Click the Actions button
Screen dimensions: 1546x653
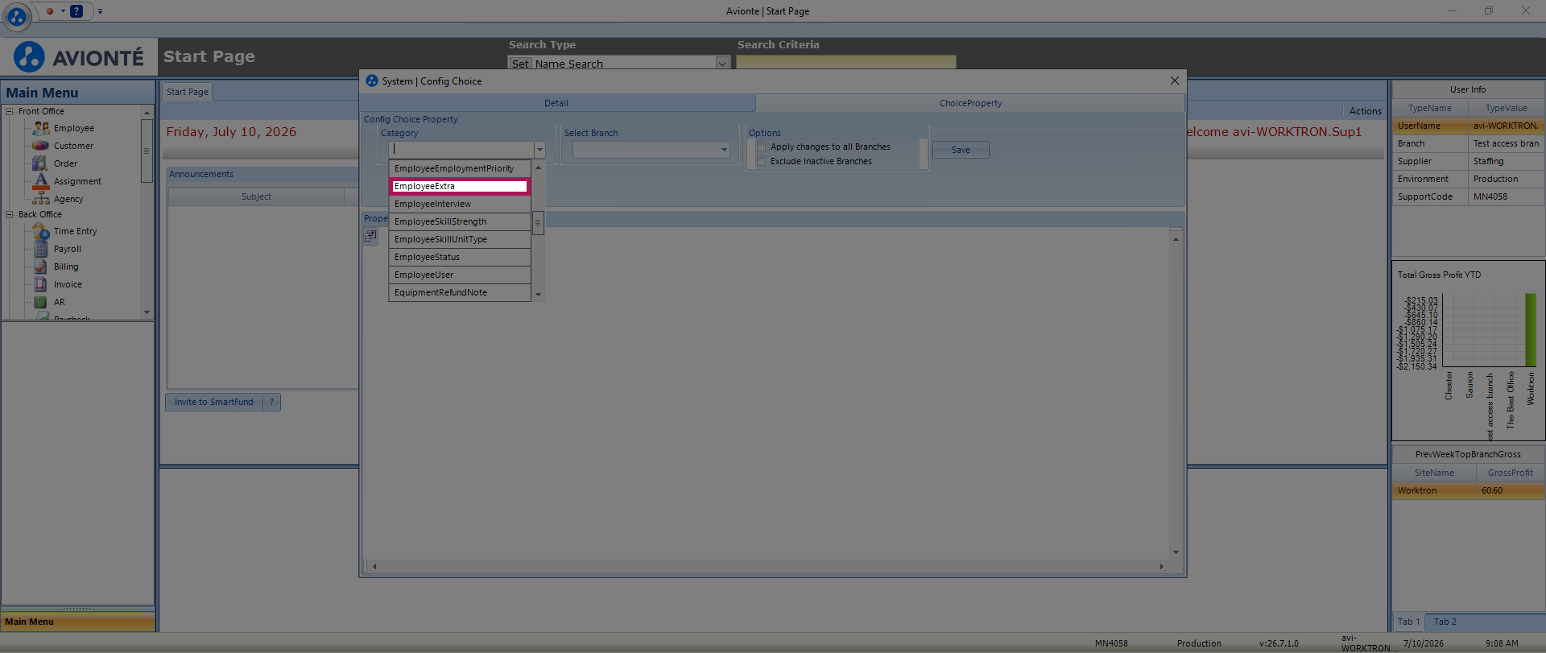(x=1365, y=111)
